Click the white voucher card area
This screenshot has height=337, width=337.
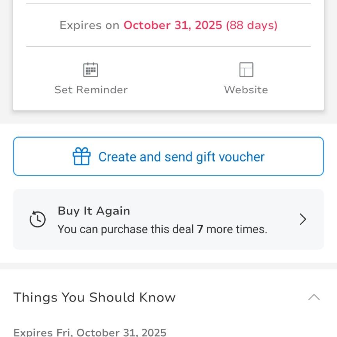tap(168, 55)
